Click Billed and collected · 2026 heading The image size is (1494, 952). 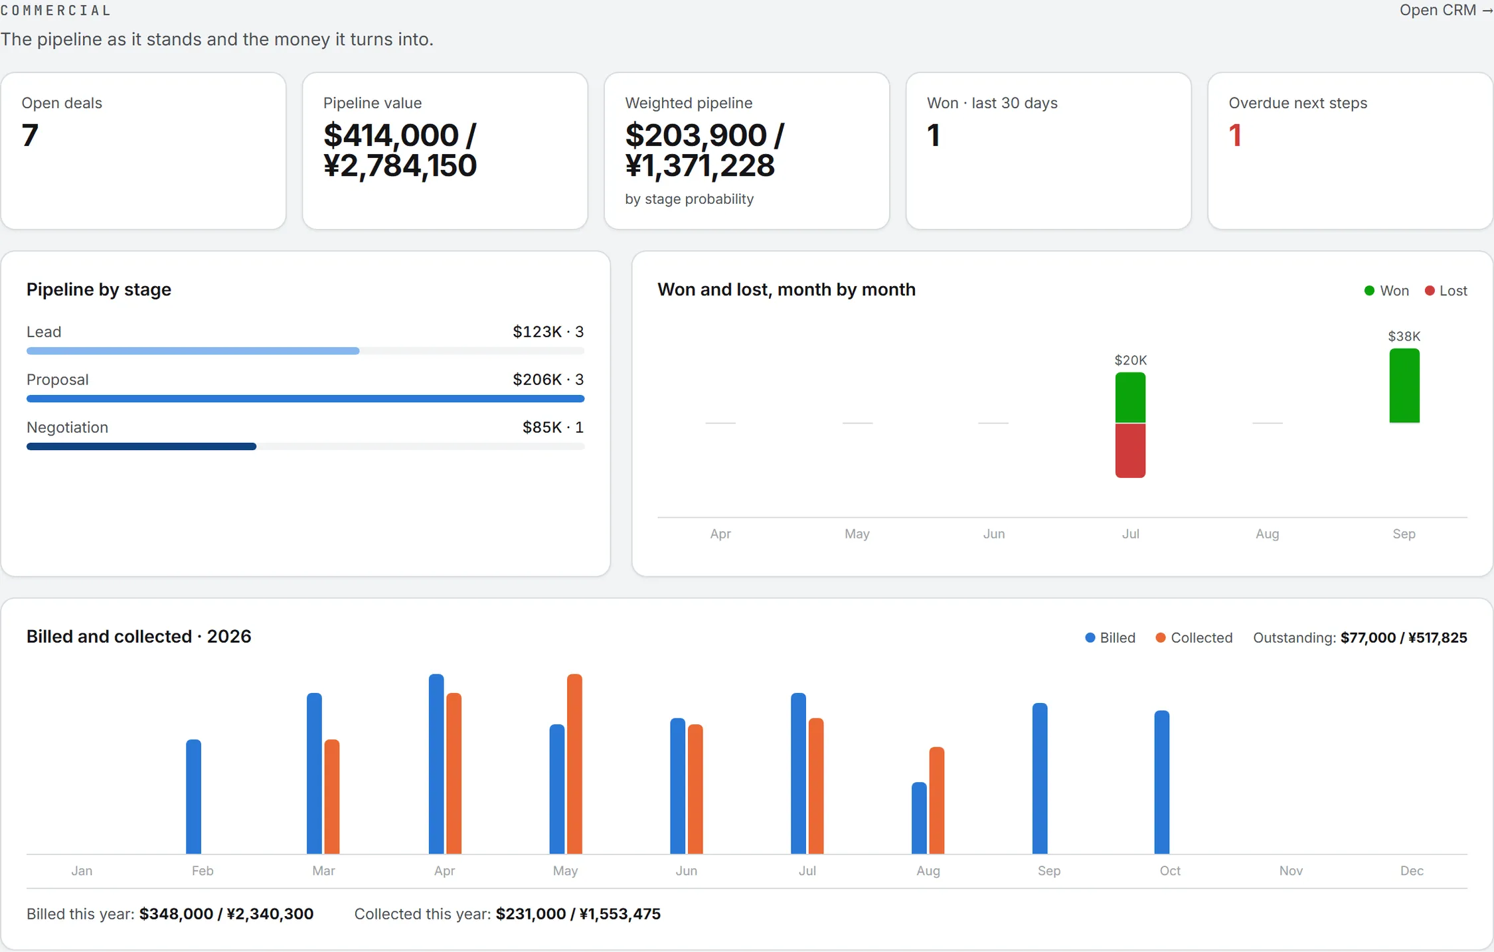[x=139, y=637]
